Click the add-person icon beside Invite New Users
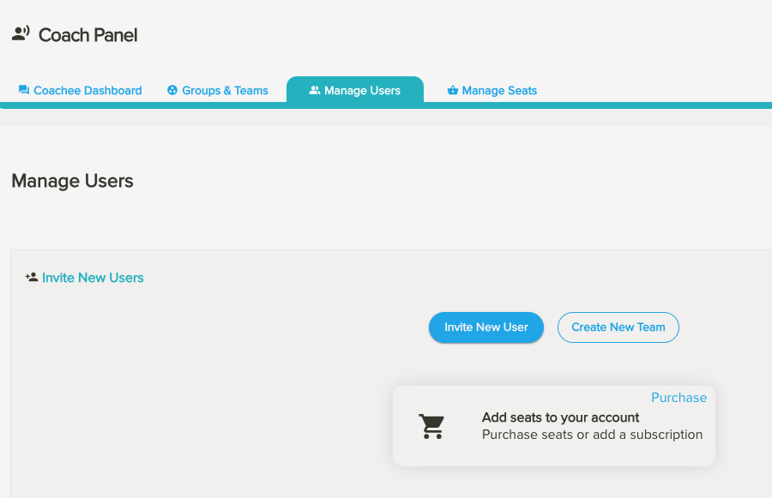Image resolution: width=772 pixels, height=498 pixels. point(32,278)
